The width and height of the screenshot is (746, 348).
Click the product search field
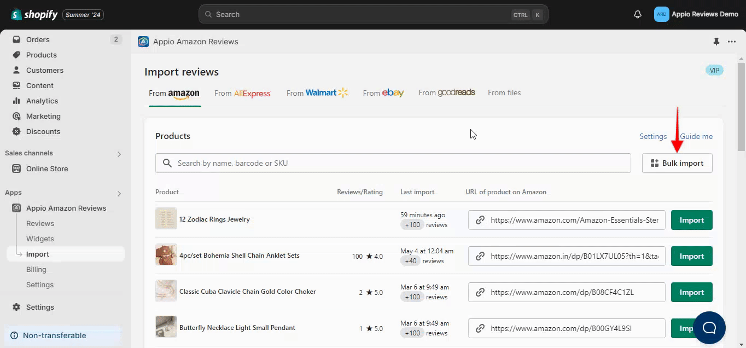[x=393, y=163]
